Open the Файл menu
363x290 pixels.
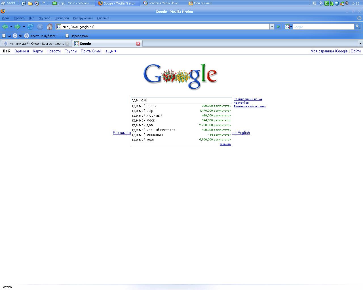click(x=6, y=18)
